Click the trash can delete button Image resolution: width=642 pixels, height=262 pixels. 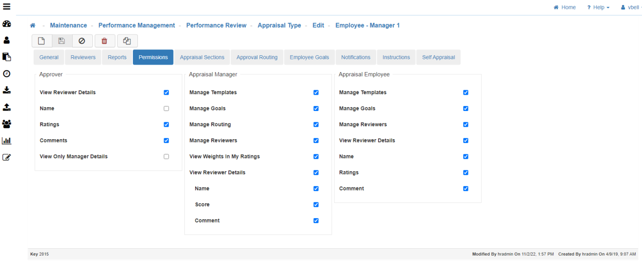click(104, 41)
